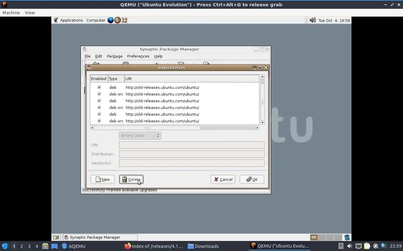Screen dimensions: 403x251
Task: Uncheck the third repository row's Enabled checkbox
Action: 99,101
